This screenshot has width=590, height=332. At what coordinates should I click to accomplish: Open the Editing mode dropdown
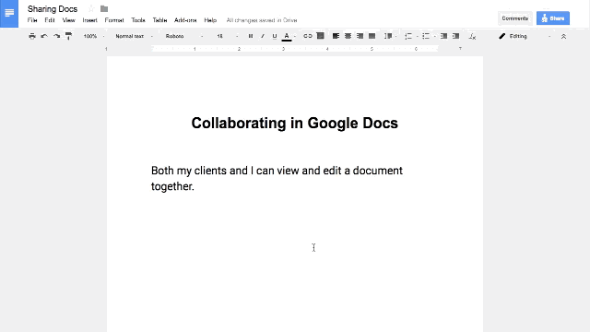pos(525,36)
